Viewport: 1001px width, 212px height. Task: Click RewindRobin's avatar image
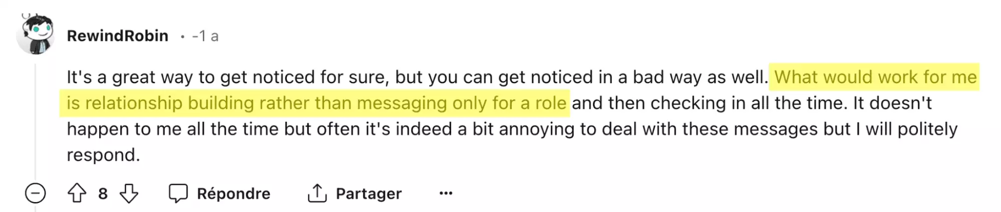coord(36,34)
